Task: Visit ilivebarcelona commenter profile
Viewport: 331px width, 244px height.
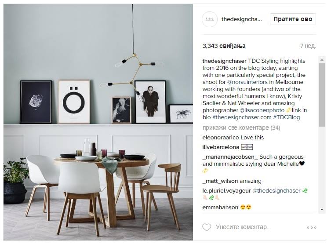Action: pos(221,147)
